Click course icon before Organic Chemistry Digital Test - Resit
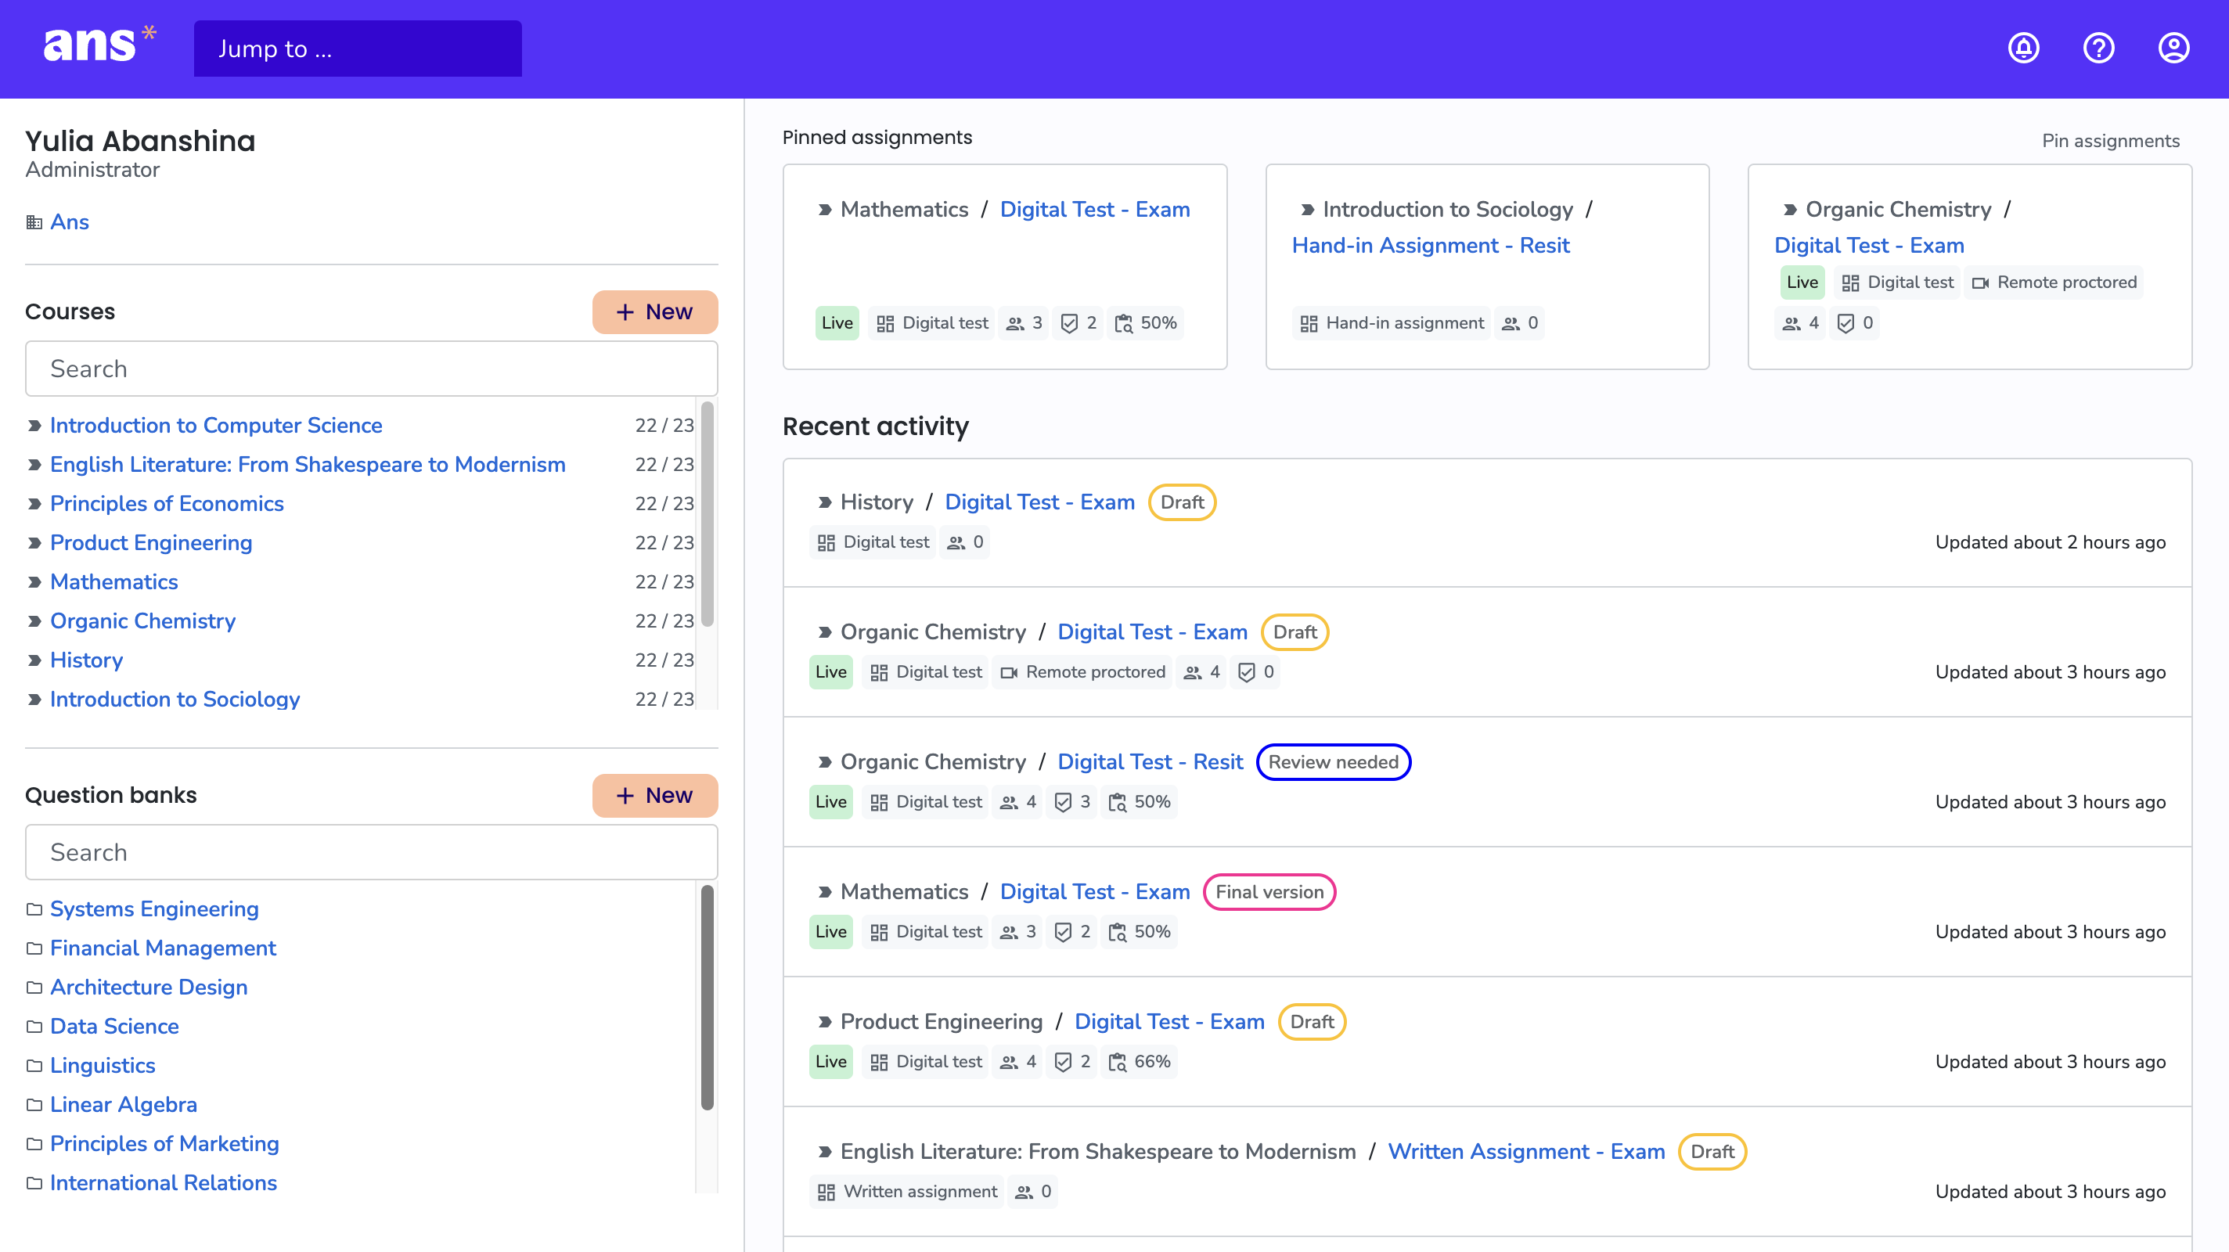Viewport: 2229px width, 1252px height. pos(825,762)
